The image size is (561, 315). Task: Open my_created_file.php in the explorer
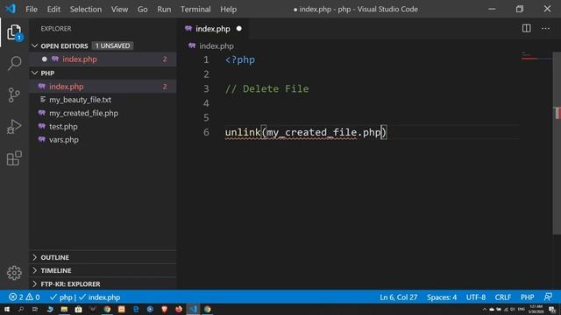(103, 113)
